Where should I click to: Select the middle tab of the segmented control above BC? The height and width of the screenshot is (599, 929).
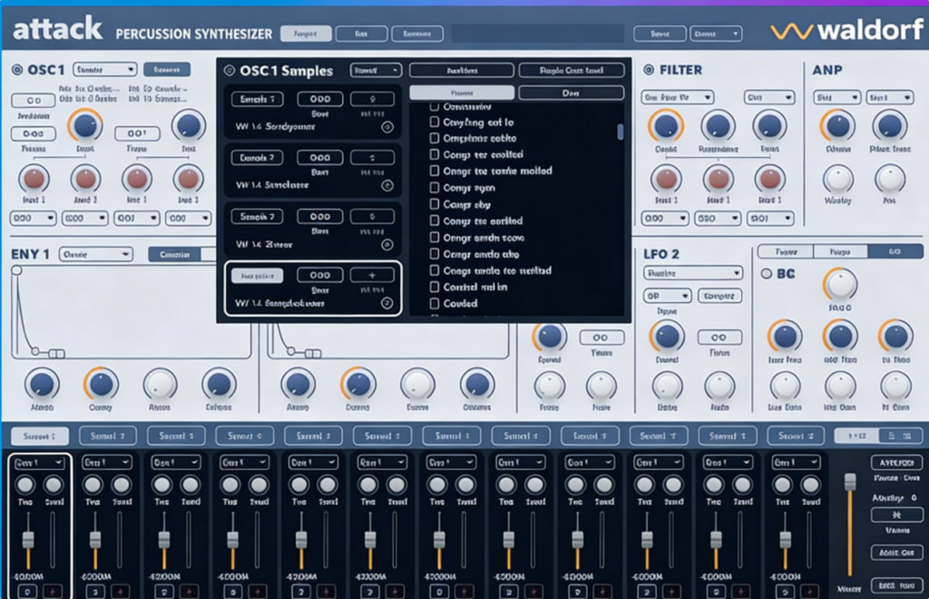841,251
